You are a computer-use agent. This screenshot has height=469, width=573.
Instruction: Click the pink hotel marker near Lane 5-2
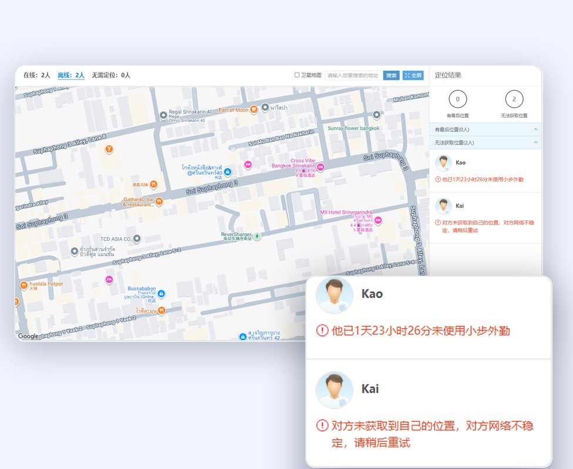[x=109, y=280]
